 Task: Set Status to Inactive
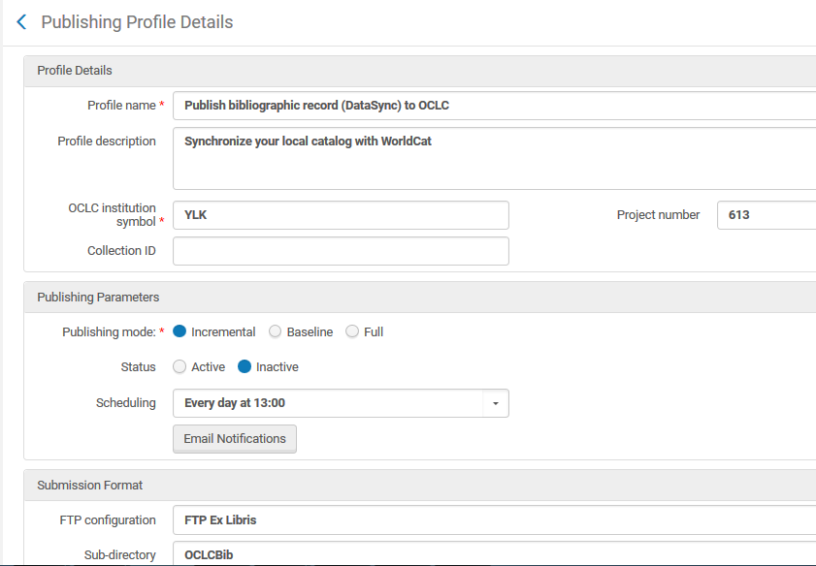coord(245,367)
